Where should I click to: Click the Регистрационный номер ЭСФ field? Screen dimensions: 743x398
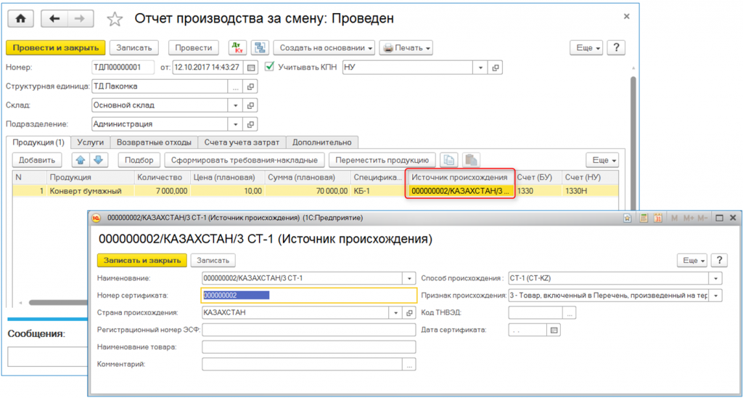click(308, 330)
